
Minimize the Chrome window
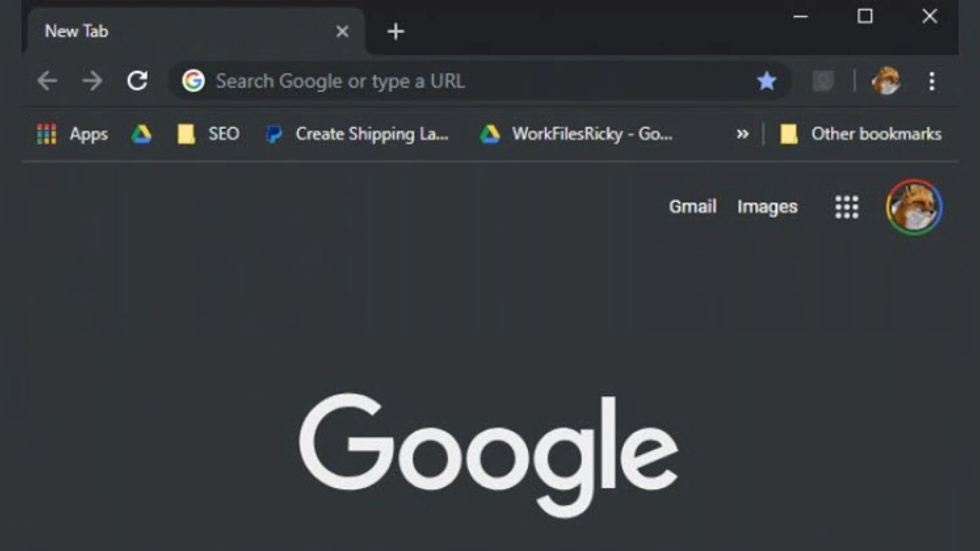pos(801,17)
